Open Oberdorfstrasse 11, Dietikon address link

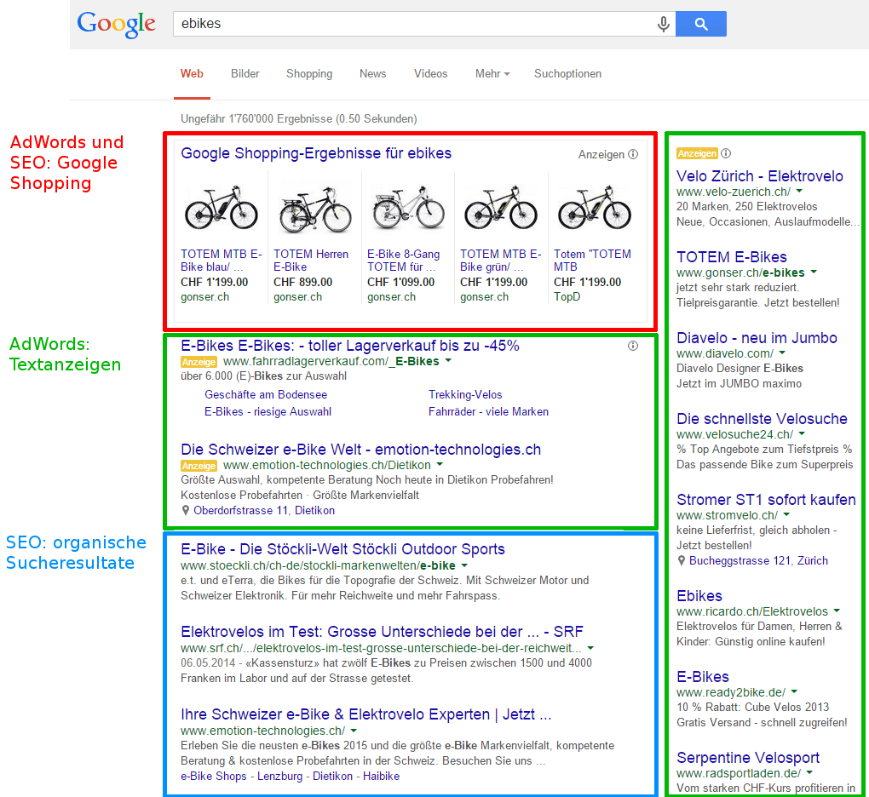tap(264, 510)
